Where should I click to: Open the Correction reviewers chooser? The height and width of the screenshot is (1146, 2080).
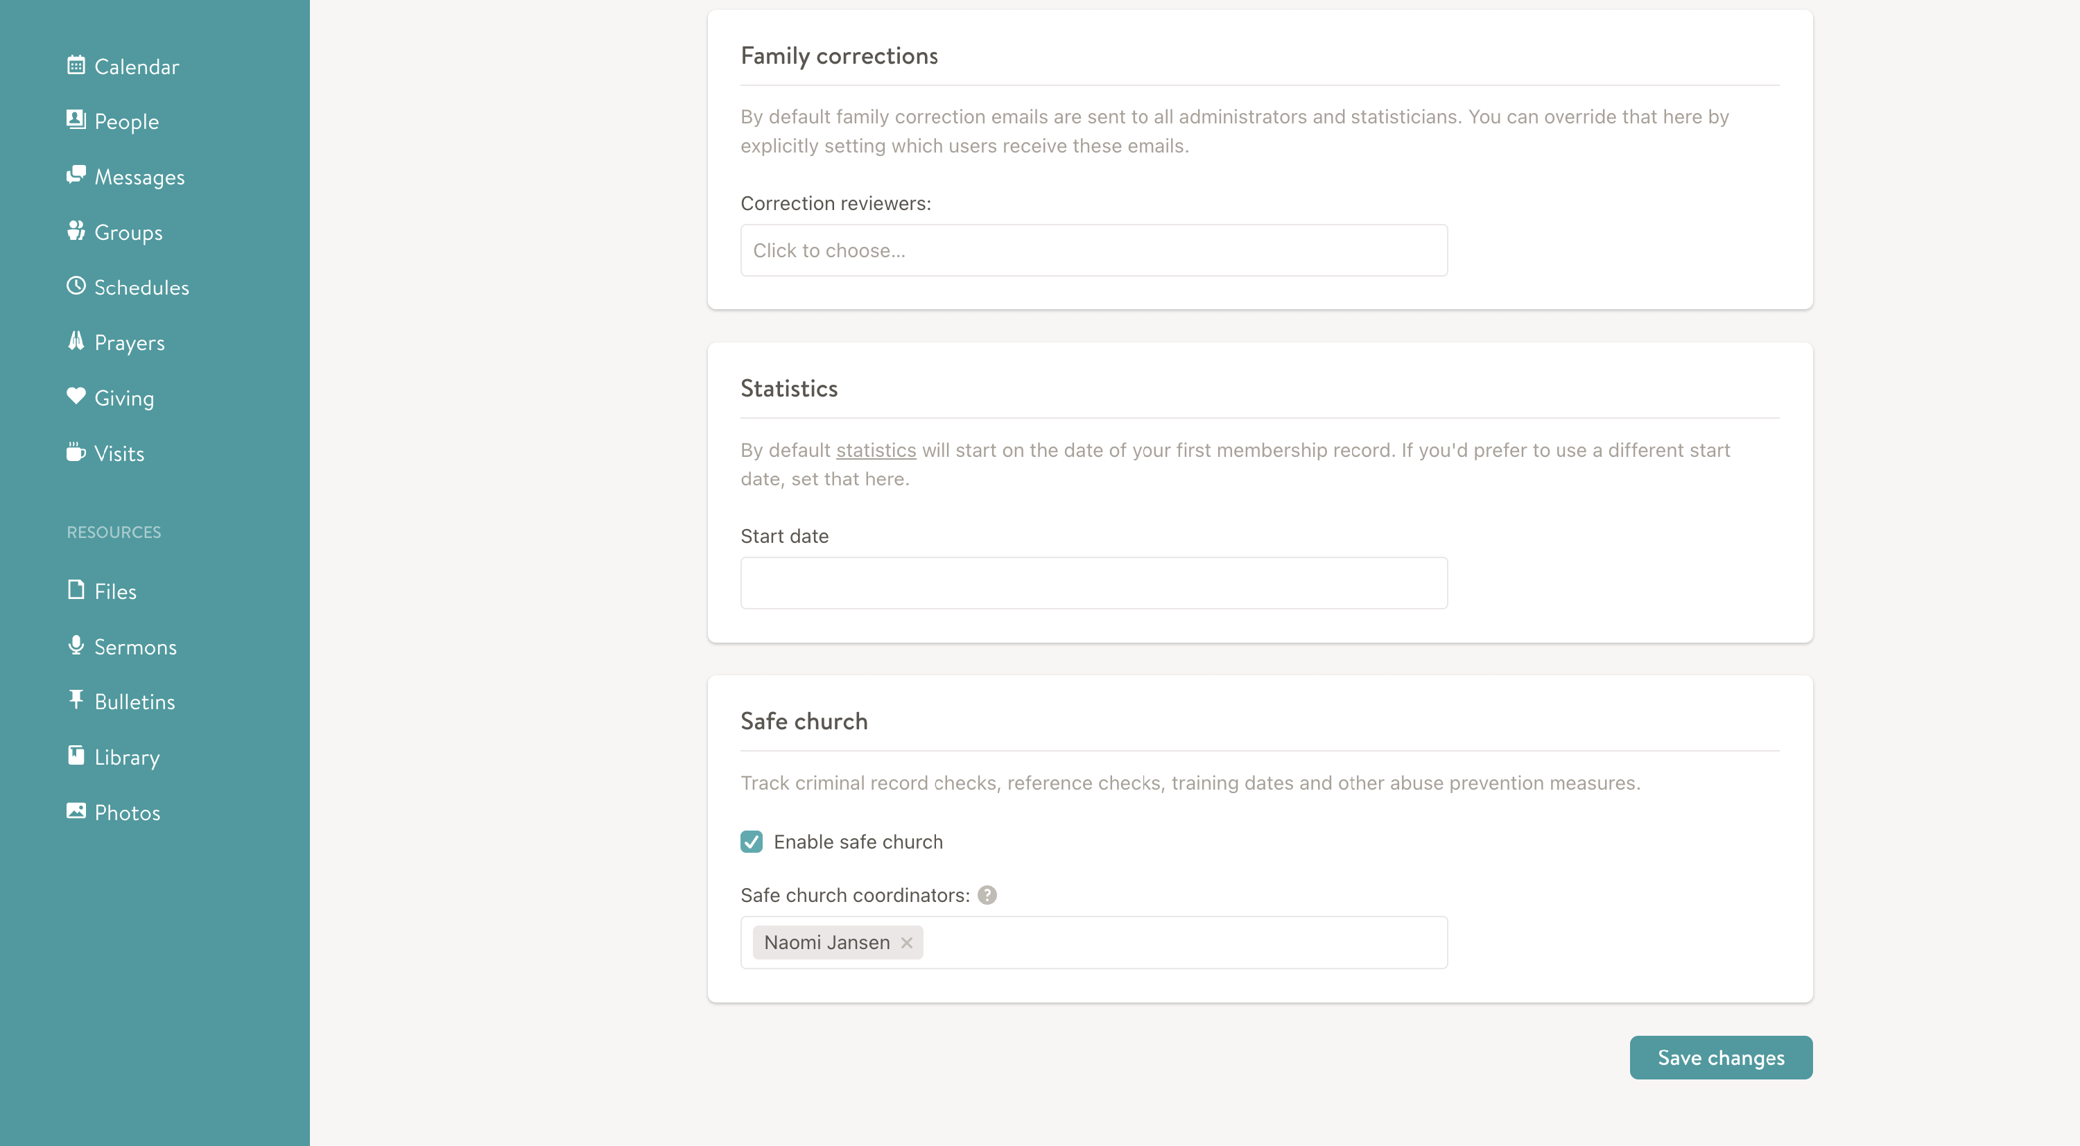[1093, 250]
